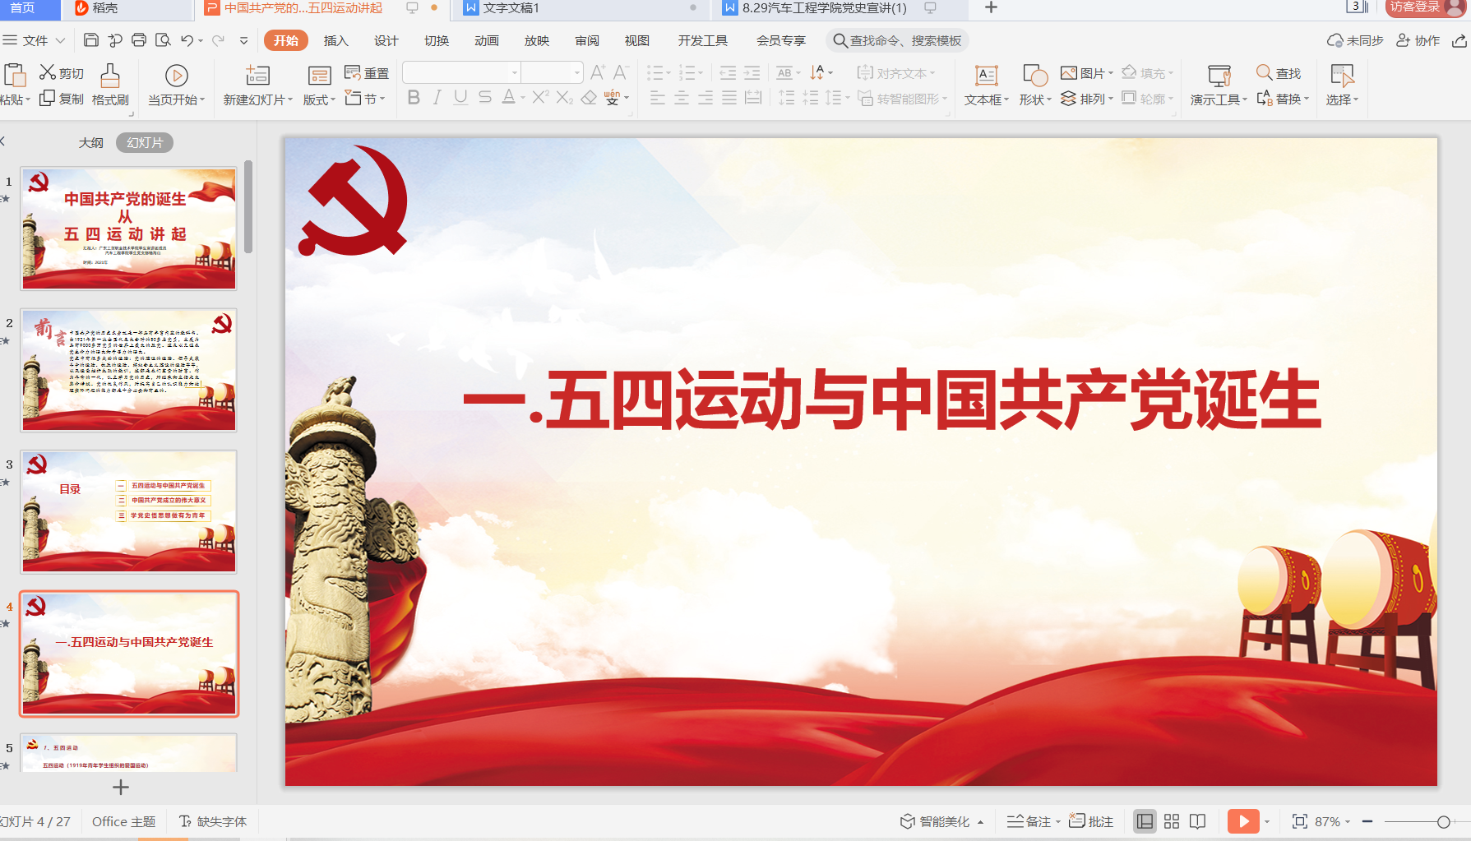
Task: Insert a text box (文本框)
Action: tap(986, 76)
